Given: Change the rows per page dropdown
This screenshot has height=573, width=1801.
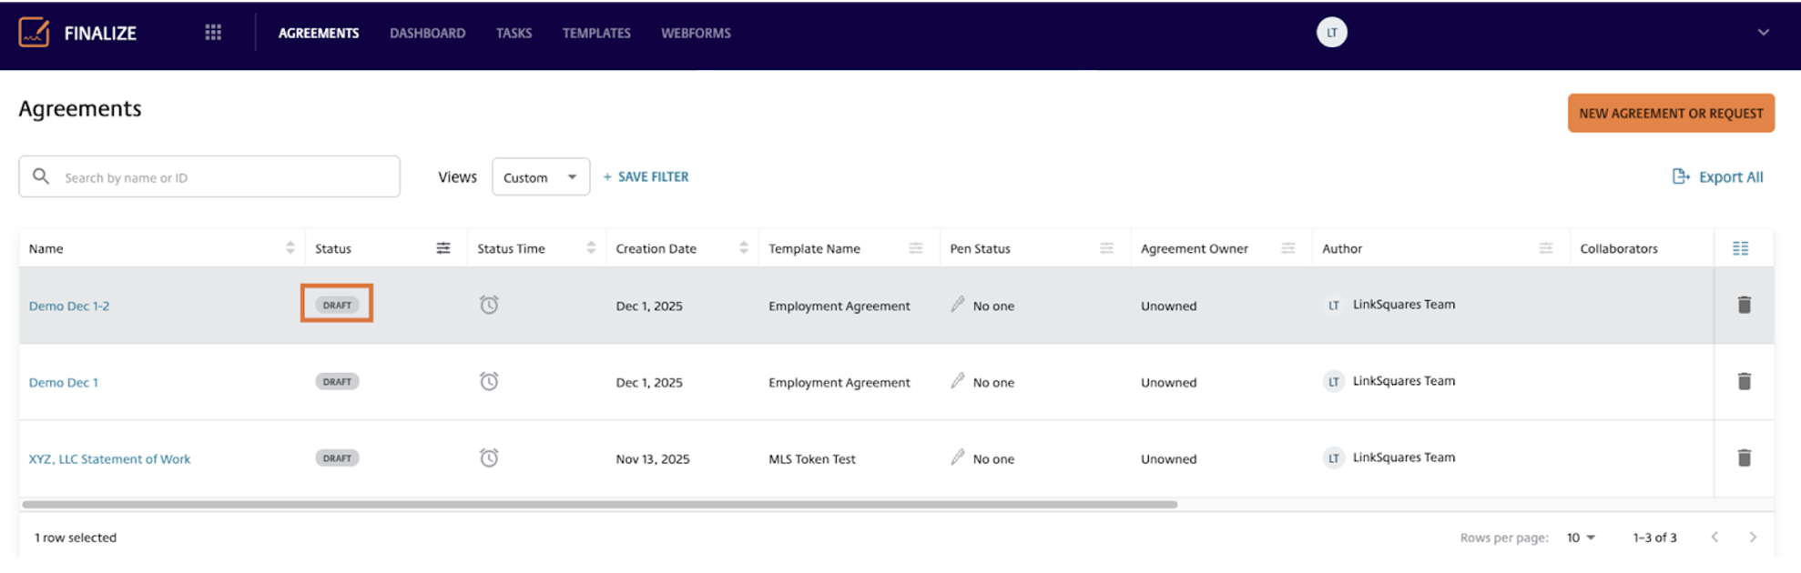Looking at the screenshot, I should 1581,538.
